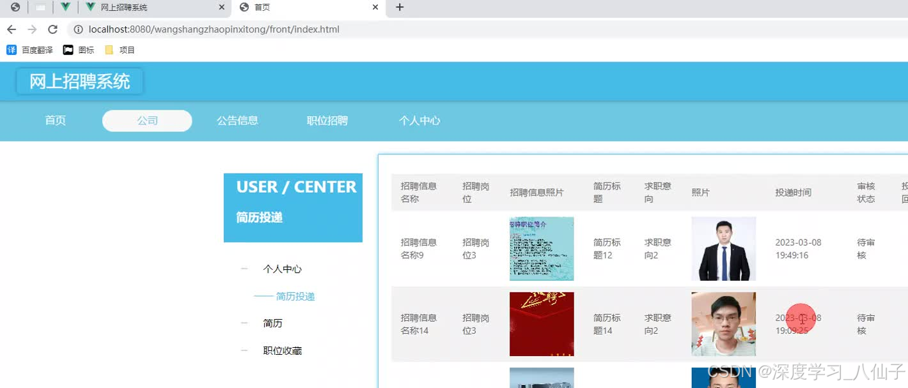The width and height of the screenshot is (908, 388).
Task: Click the 公司 navigation button
Action: coord(146,120)
